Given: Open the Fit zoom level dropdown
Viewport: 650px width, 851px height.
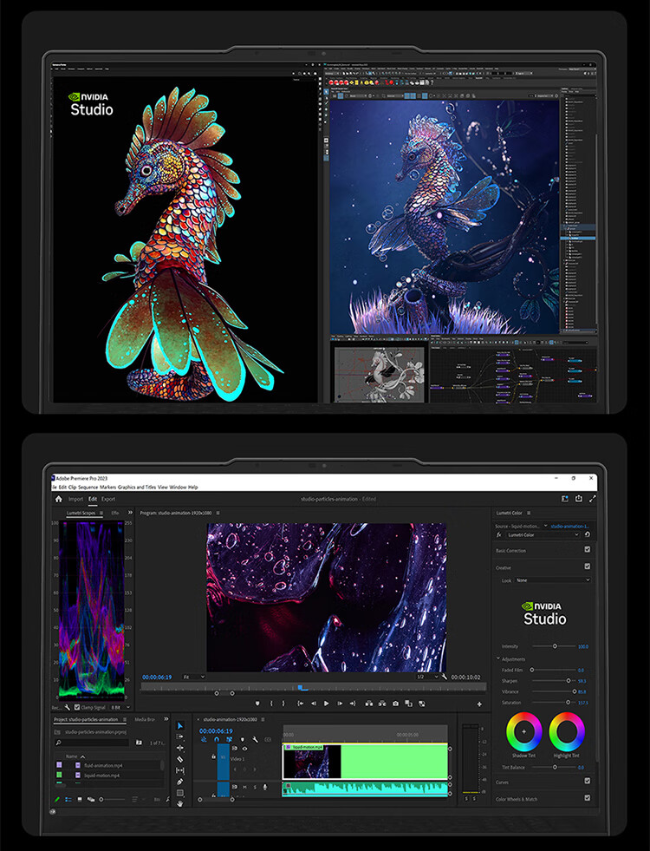Looking at the screenshot, I should [194, 677].
